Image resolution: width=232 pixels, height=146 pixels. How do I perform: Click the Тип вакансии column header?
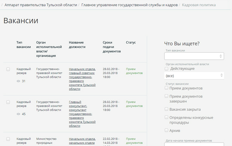(24, 45)
